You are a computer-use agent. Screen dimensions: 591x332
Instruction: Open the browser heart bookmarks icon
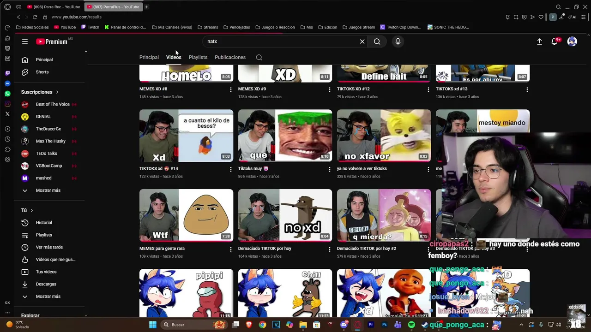[541, 17]
